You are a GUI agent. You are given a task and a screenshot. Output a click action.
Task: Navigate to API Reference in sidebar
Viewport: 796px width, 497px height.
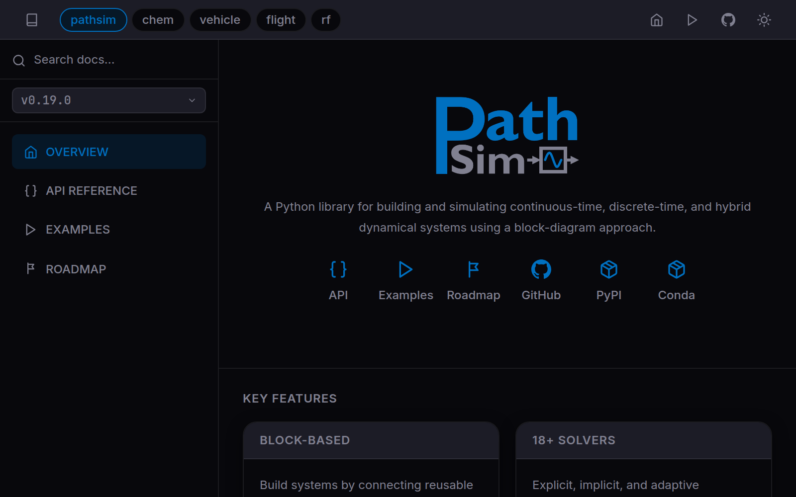click(x=92, y=190)
